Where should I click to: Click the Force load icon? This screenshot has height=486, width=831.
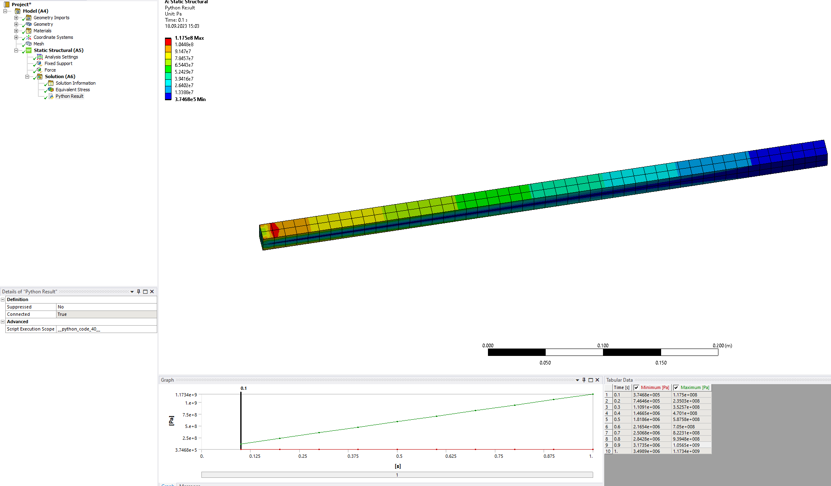(x=40, y=70)
